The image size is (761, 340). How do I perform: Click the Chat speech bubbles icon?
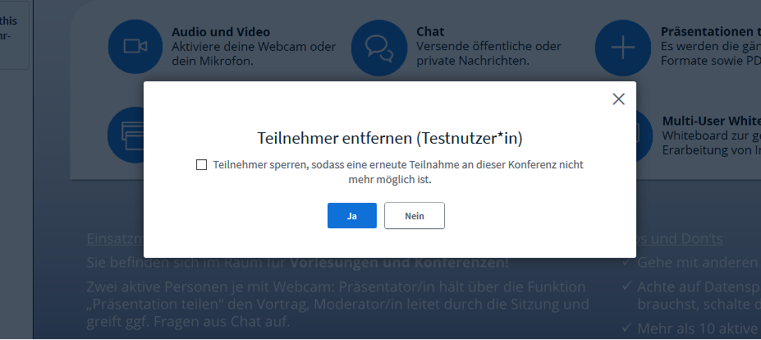[x=378, y=47]
